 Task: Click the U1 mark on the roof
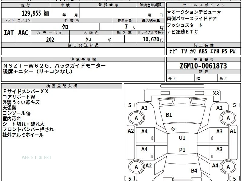(182, 138)
